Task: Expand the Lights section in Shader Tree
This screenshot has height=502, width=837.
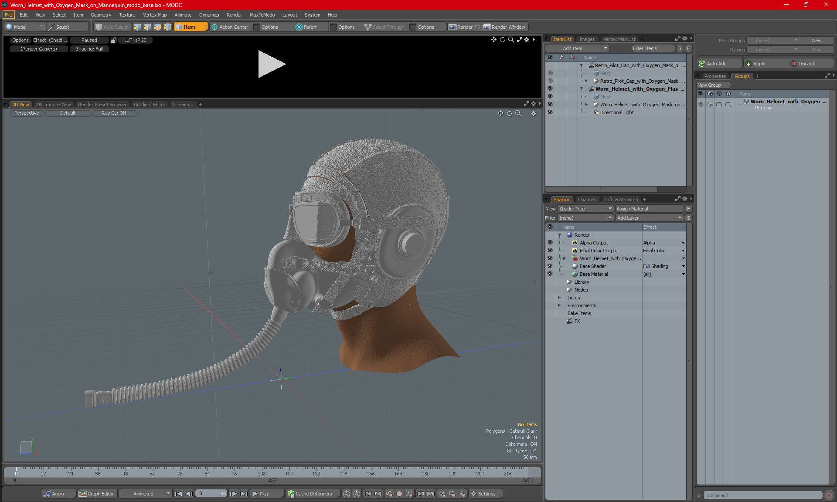Action: tap(560, 297)
